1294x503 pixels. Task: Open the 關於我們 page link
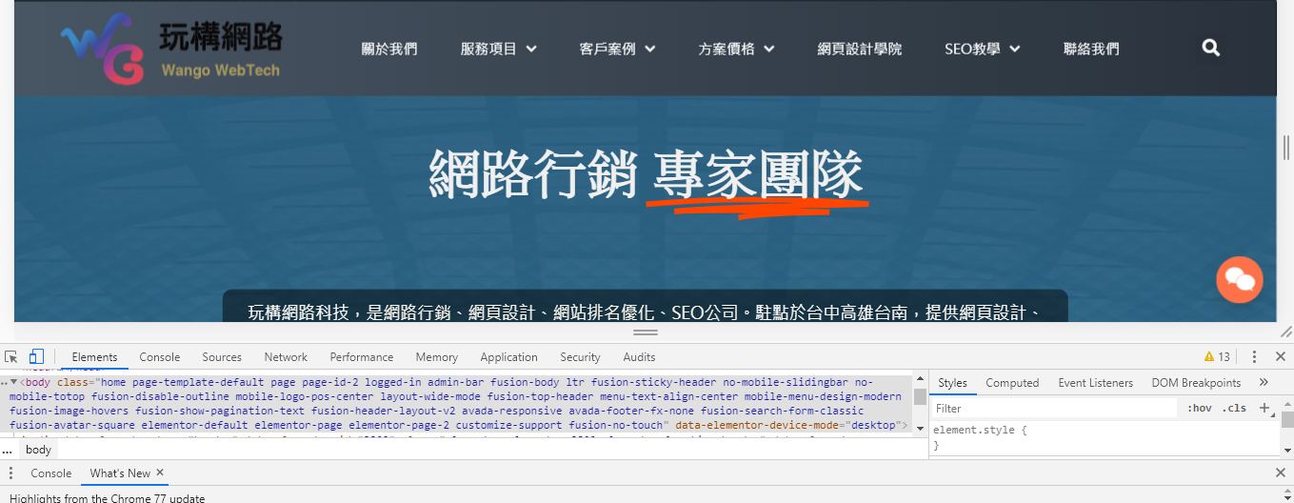[x=388, y=49]
